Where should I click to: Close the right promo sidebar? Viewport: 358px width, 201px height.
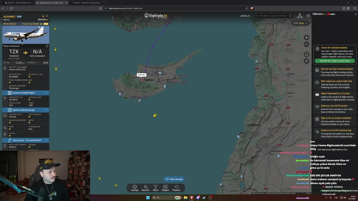(355, 14)
